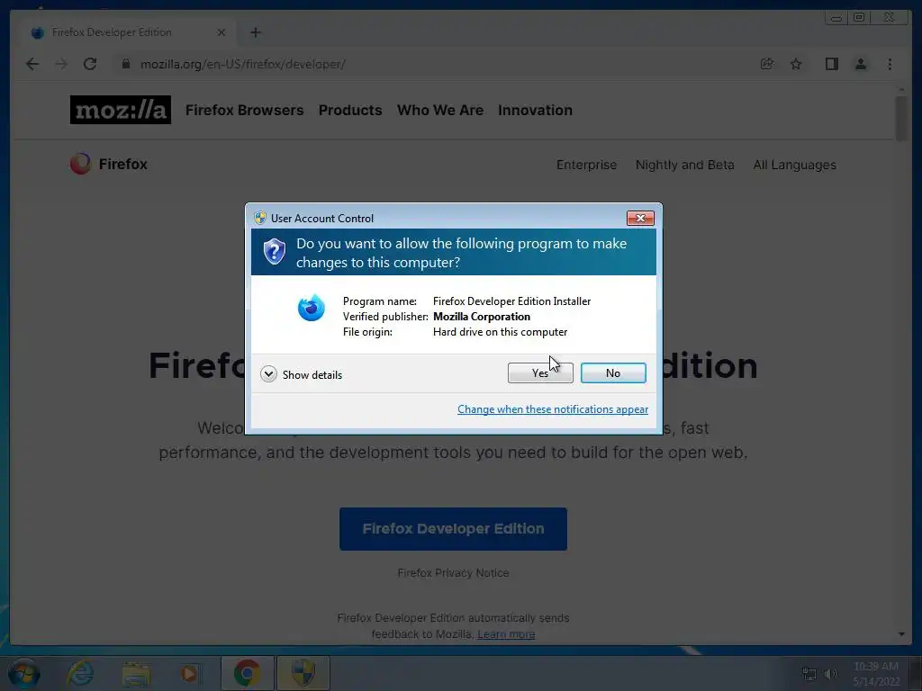Click the mozilla.org URL address field
Screen dimensions: 922x691
point(242,64)
